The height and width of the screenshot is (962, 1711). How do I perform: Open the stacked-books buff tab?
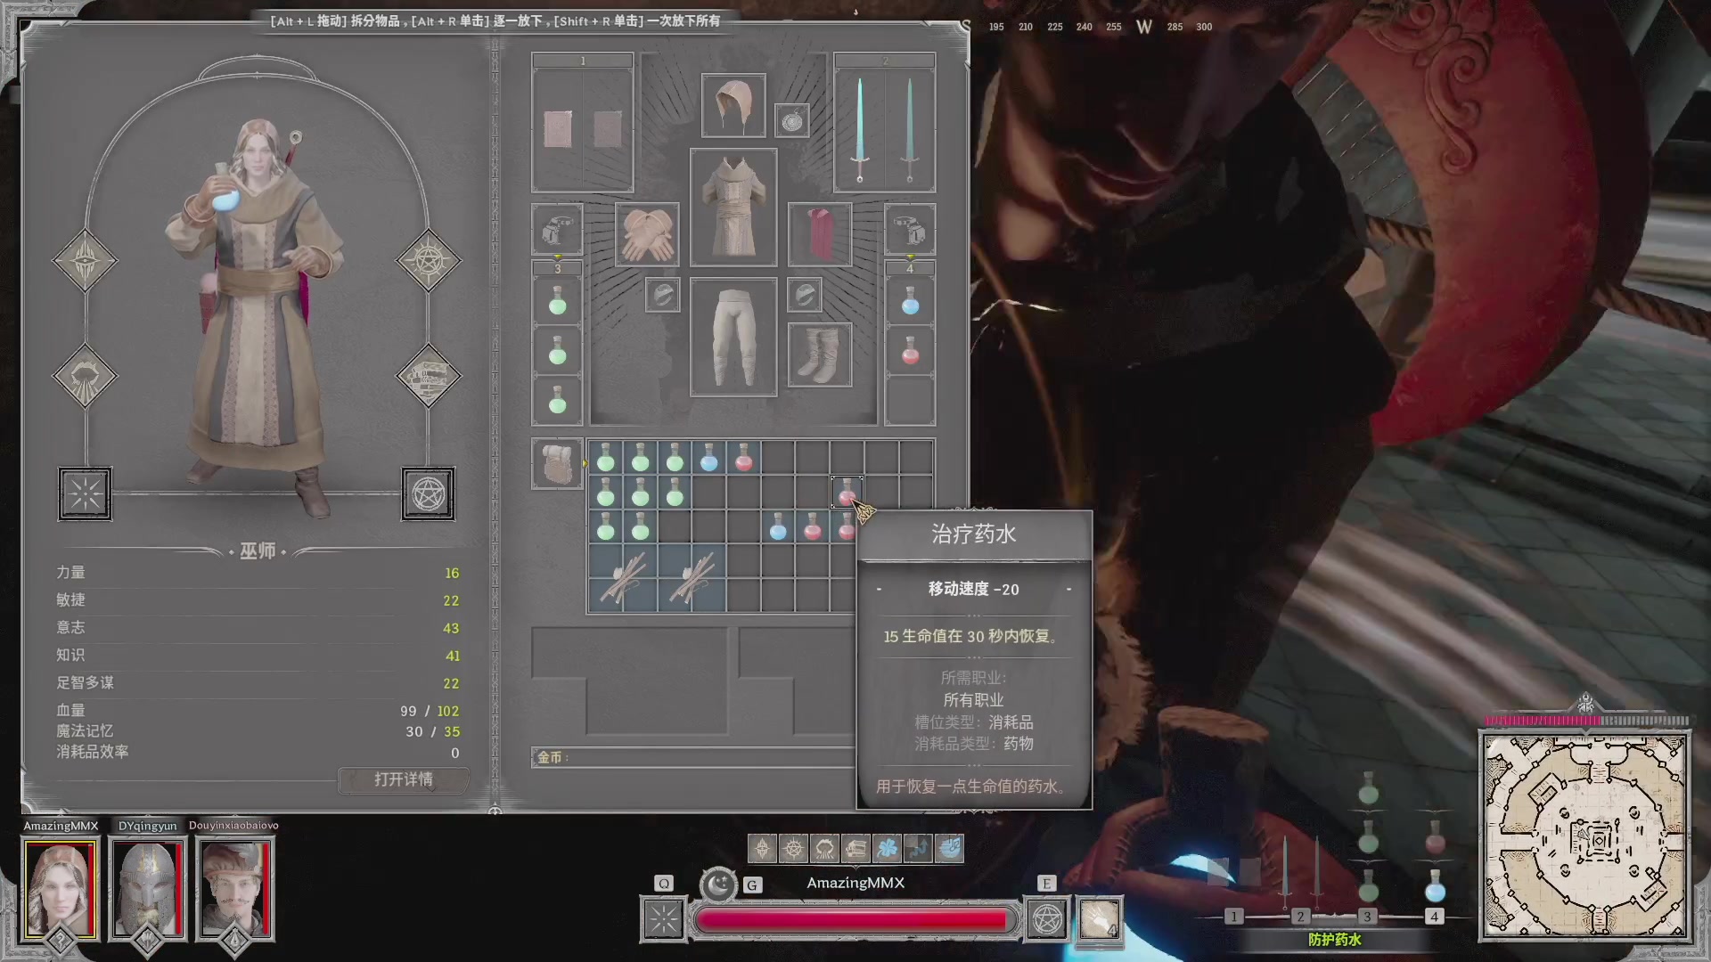pos(855,849)
